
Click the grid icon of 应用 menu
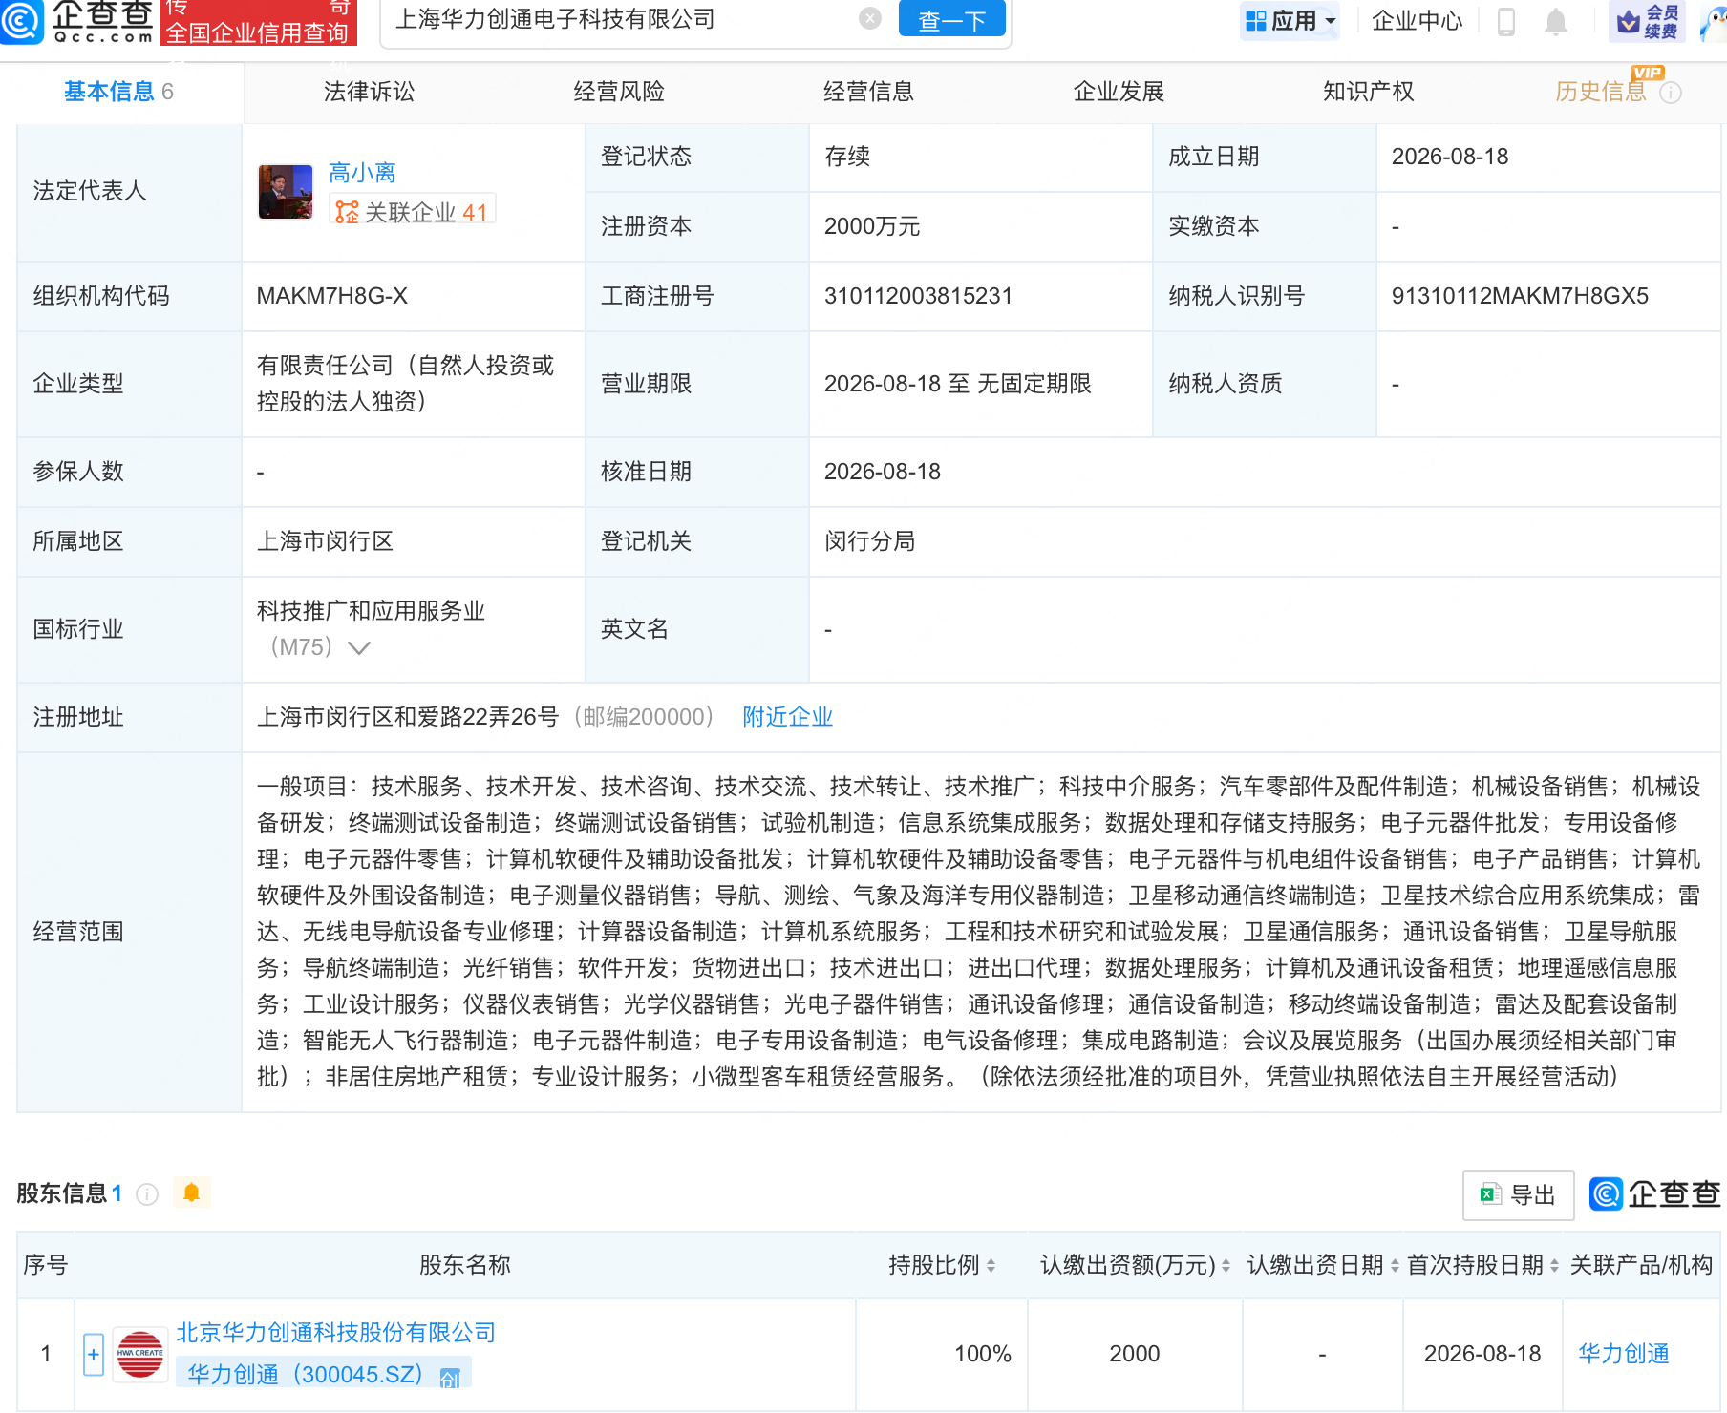[x=1255, y=21]
